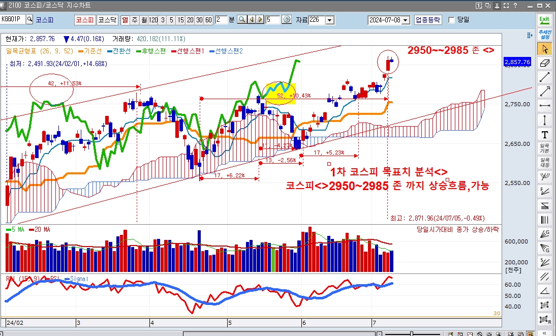Select the arrow pointer tool
Viewport: 556px width, 336px height.
[545, 49]
